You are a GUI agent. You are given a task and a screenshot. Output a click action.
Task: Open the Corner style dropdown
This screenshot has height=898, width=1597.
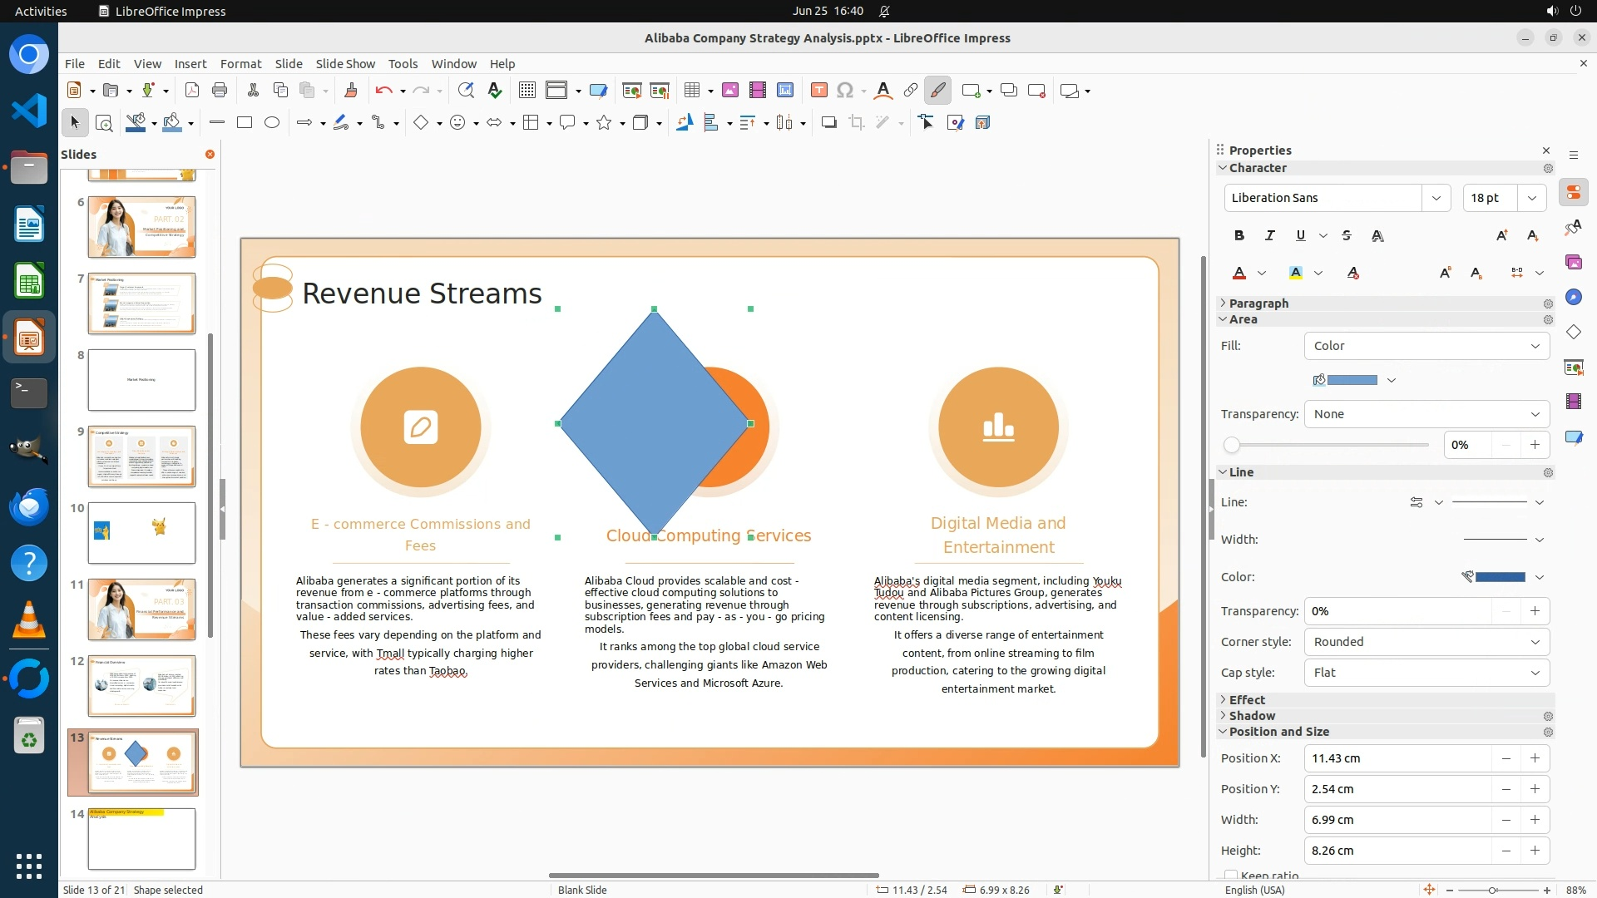coord(1426,642)
